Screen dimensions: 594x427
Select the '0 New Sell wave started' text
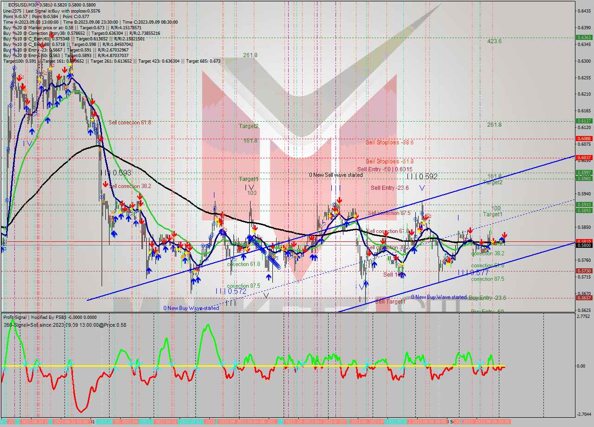(336, 175)
